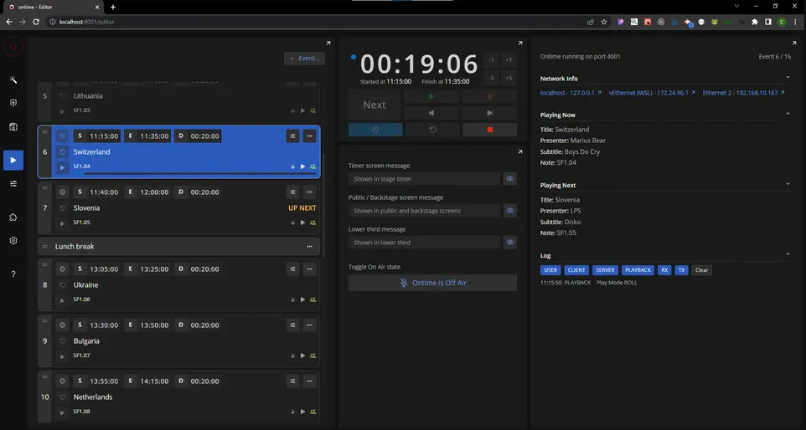Select the ontime - Editor browser tab
The height and width of the screenshot is (430, 806).
pyautogui.click(x=54, y=8)
